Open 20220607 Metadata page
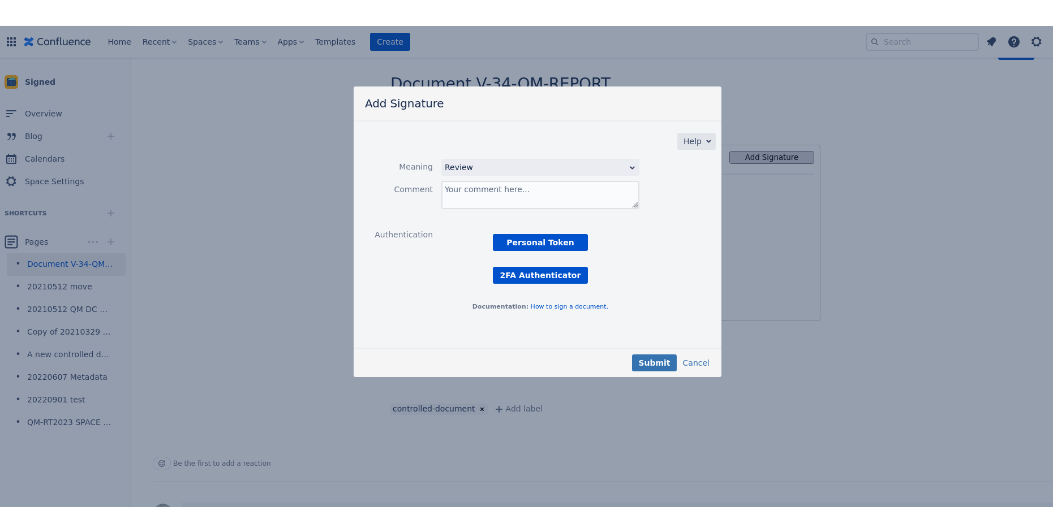Image resolution: width=1053 pixels, height=507 pixels. pyautogui.click(x=67, y=377)
